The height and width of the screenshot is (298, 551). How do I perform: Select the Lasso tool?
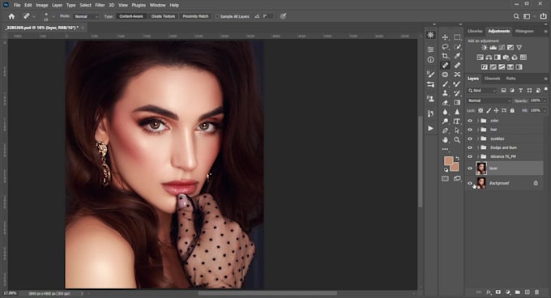point(445,47)
